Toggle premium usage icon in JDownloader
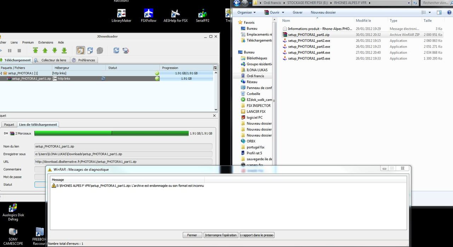Image resolution: width=453 pixels, height=247 pixels. [x=100, y=50]
